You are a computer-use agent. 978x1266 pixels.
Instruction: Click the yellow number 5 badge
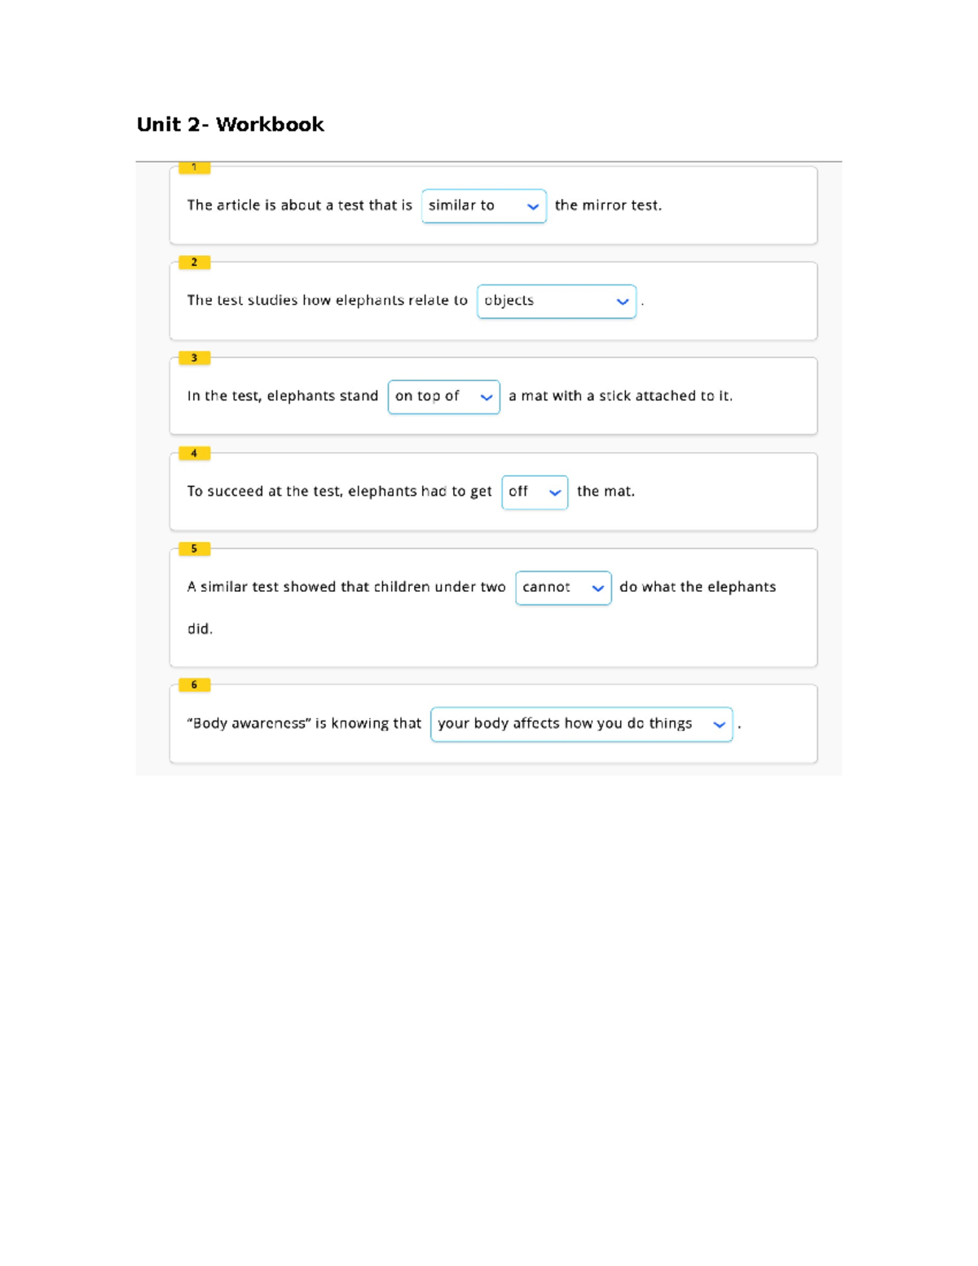[x=194, y=549]
